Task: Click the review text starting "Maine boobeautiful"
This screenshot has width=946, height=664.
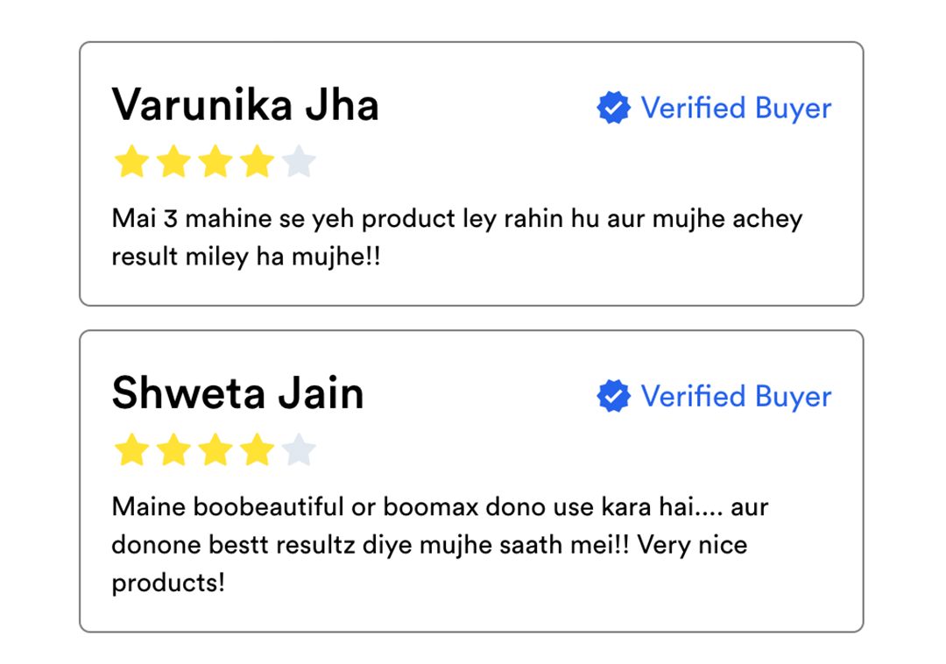Action: (440, 506)
